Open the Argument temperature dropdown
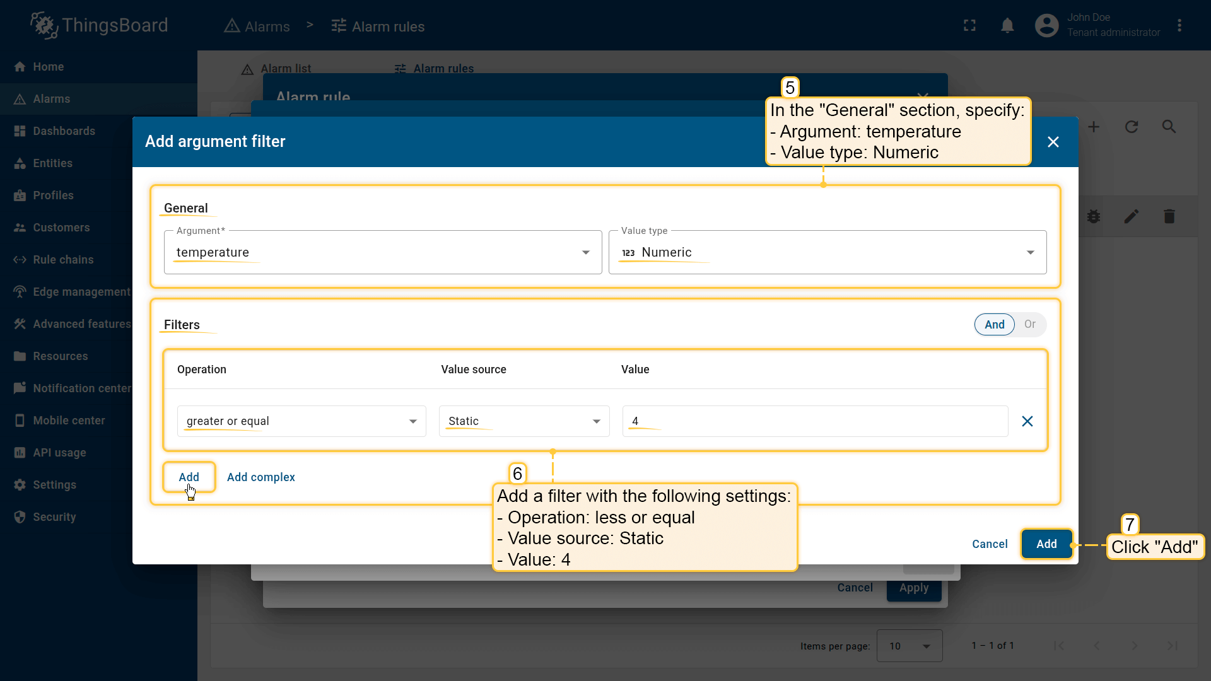Screen dimensions: 1211x681 tap(382, 252)
